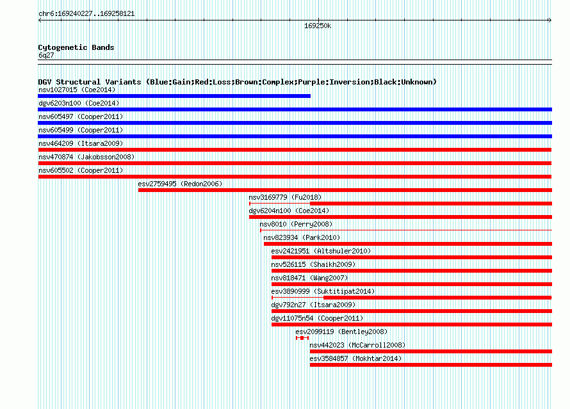Open nsv3169779 (Fu2018) variant label
Image resolution: width=570 pixels, height=409 pixels.
pyautogui.click(x=285, y=197)
